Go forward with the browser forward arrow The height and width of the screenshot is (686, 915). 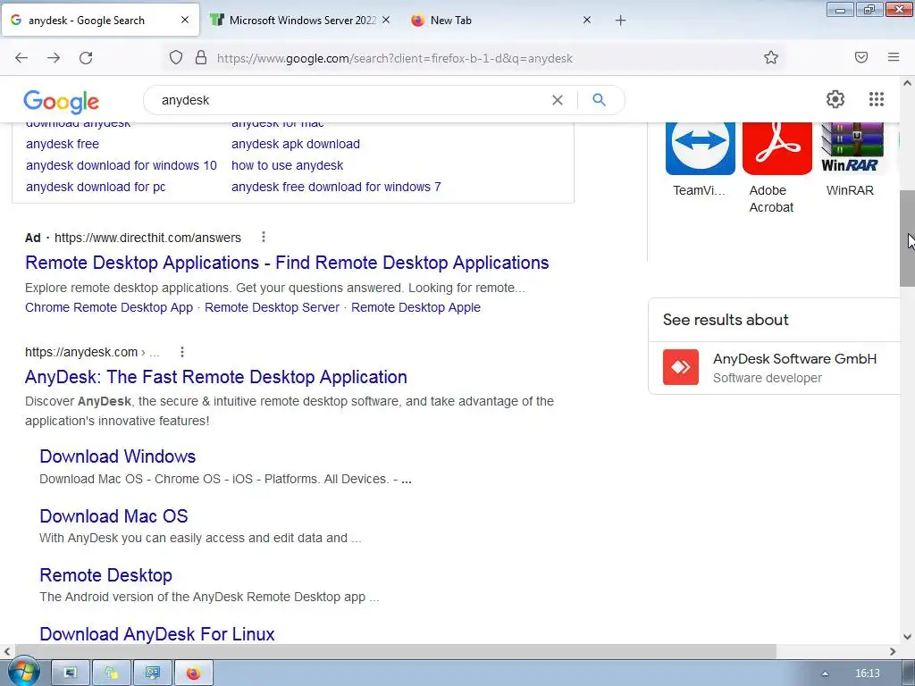point(54,58)
